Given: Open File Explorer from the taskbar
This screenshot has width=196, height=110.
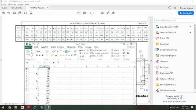Looking at the screenshot, I should [16, 107].
